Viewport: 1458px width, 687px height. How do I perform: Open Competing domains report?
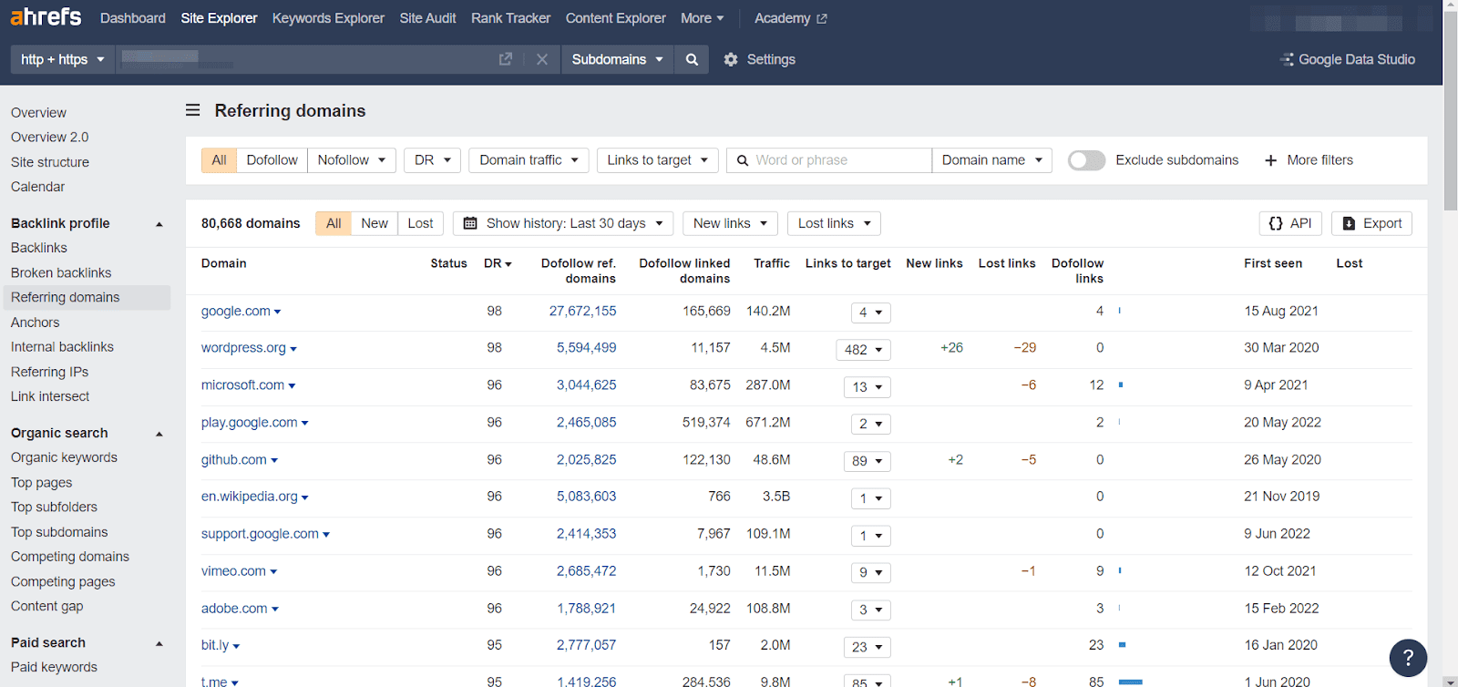click(70, 557)
